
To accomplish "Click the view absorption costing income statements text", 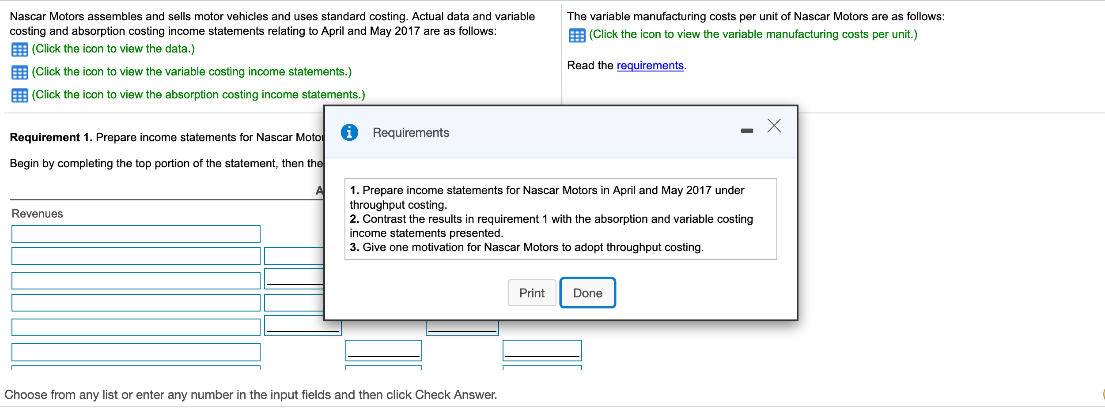I will [x=198, y=95].
